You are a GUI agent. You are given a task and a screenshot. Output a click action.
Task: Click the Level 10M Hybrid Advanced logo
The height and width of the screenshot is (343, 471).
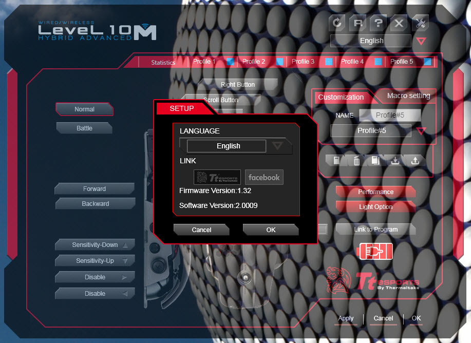[x=97, y=31]
